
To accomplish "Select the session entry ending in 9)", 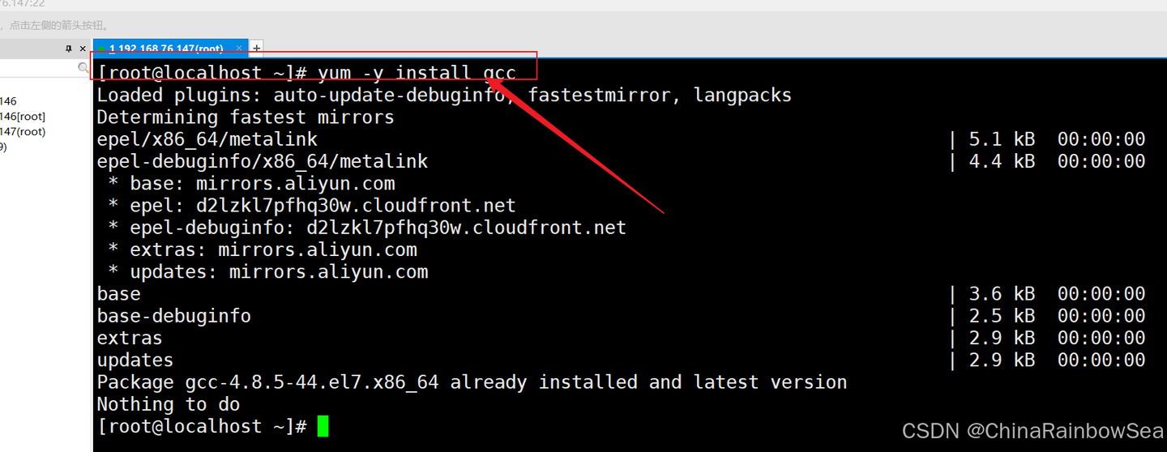I will (3, 147).
